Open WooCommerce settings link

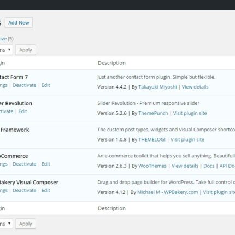4,164
